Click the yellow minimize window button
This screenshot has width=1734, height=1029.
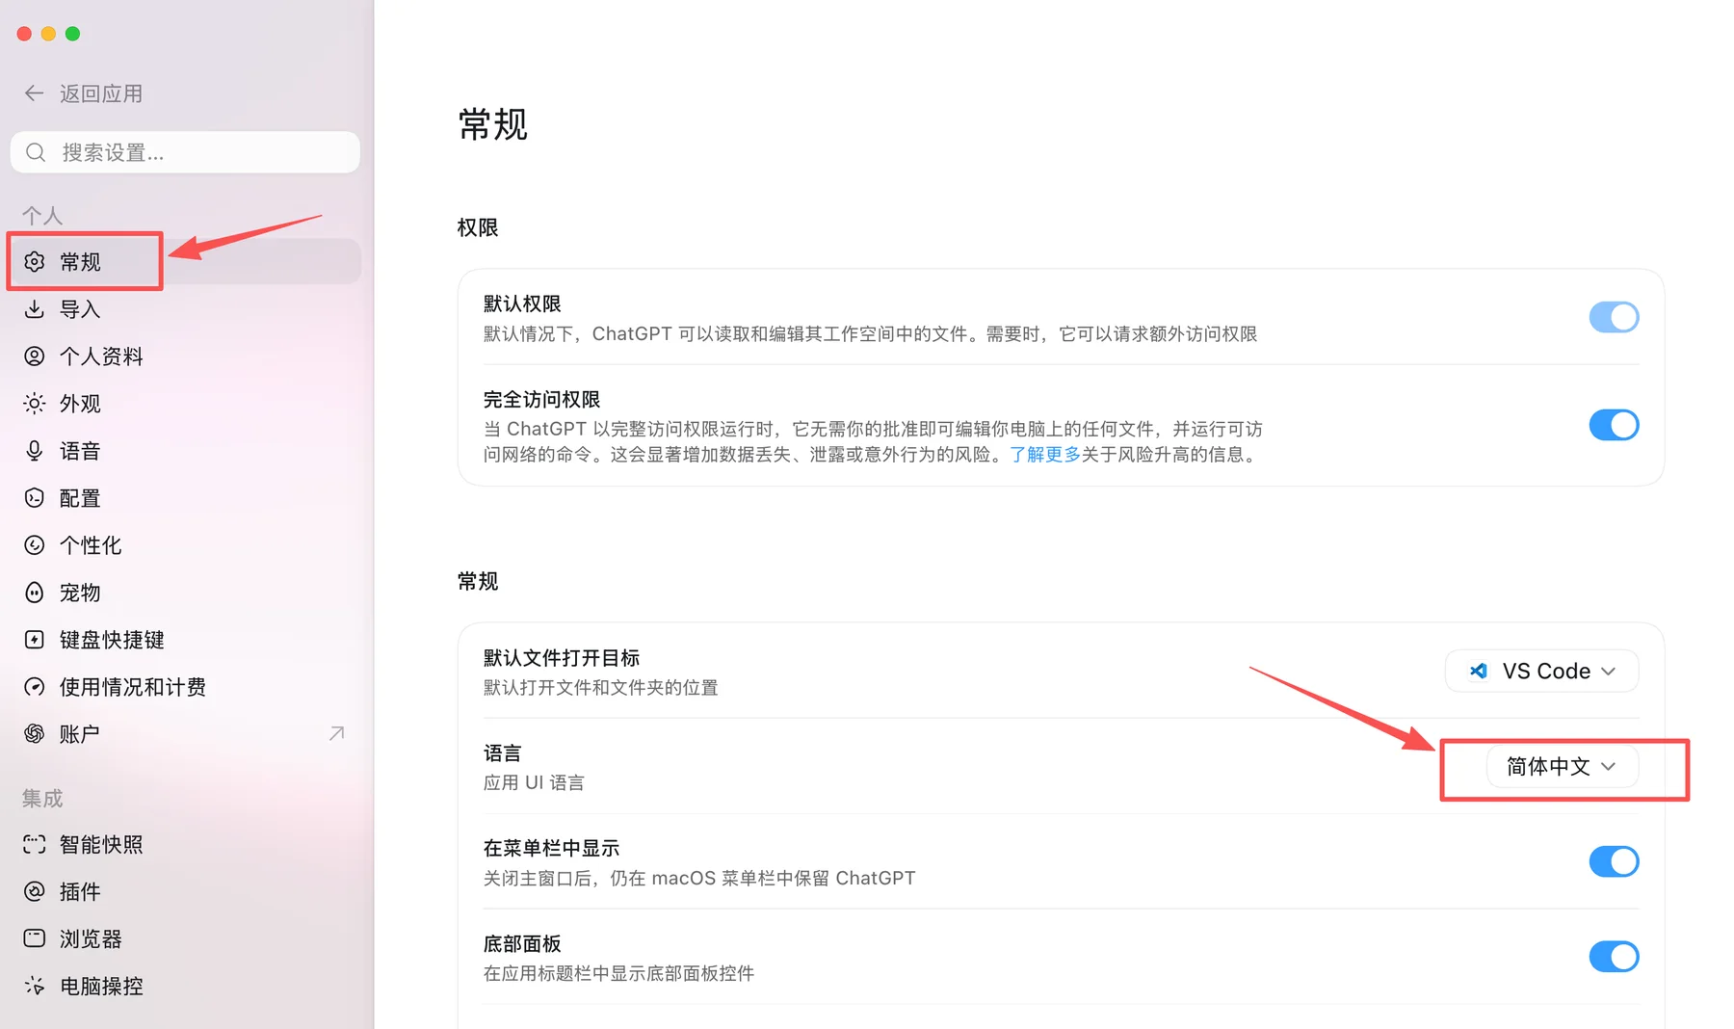48,34
